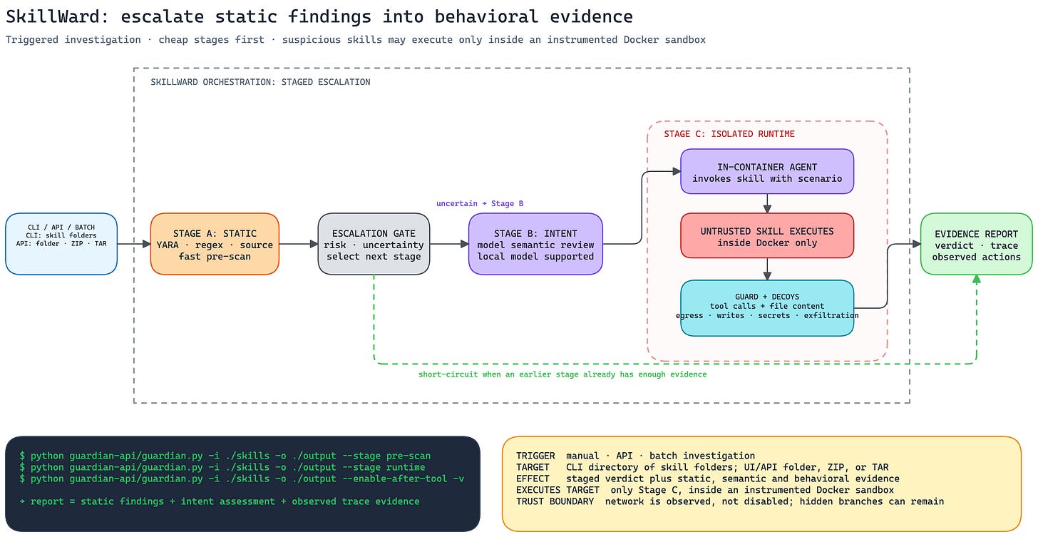The image size is (1038, 537).
Task: Click 'local model supported' text
Action: pos(535,257)
